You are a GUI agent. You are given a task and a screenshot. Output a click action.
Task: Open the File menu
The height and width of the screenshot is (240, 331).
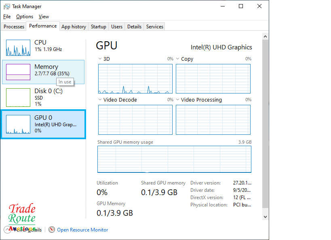7,17
